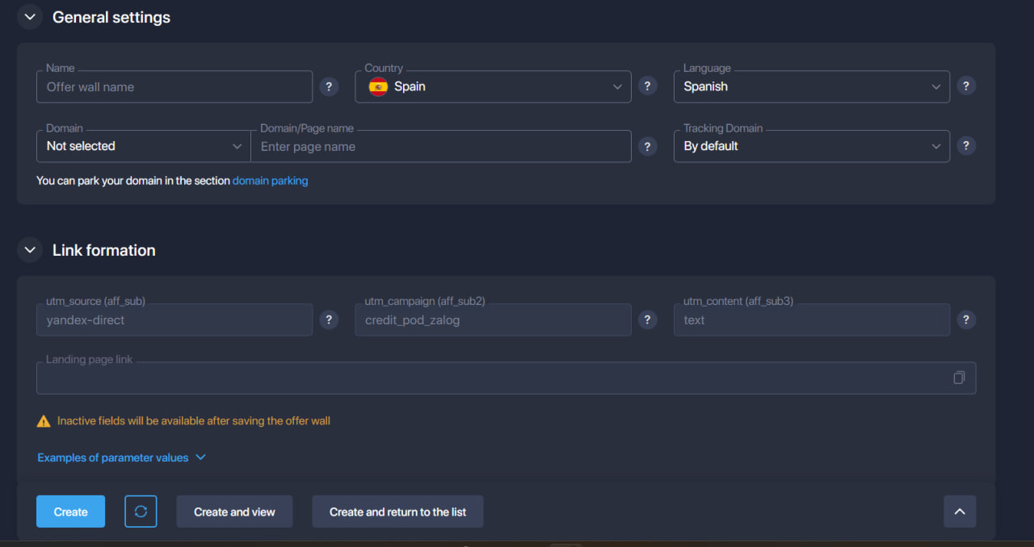Screen dimensions: 1034x547
Task: Open the Language dropdown showing Spanish
Action: [x=811, y=86]
